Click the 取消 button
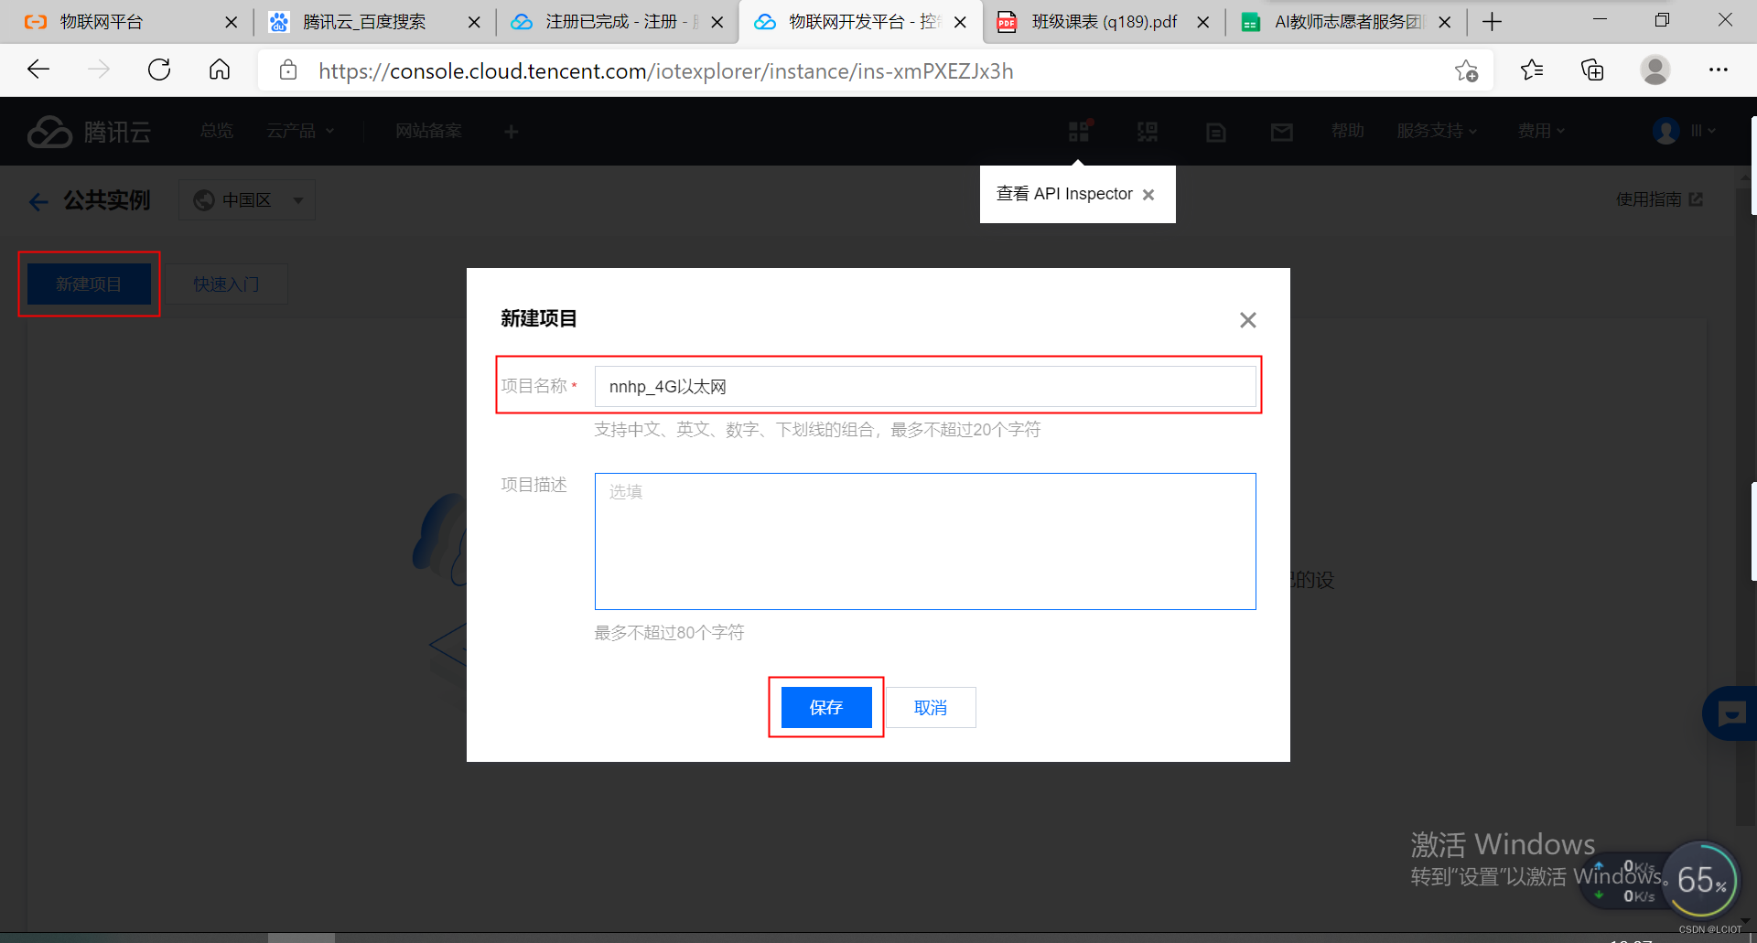 click(x=931, y=708)
